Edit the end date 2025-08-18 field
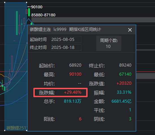The height and width of the screenshot is (135, 155). (x=66, y=47)
